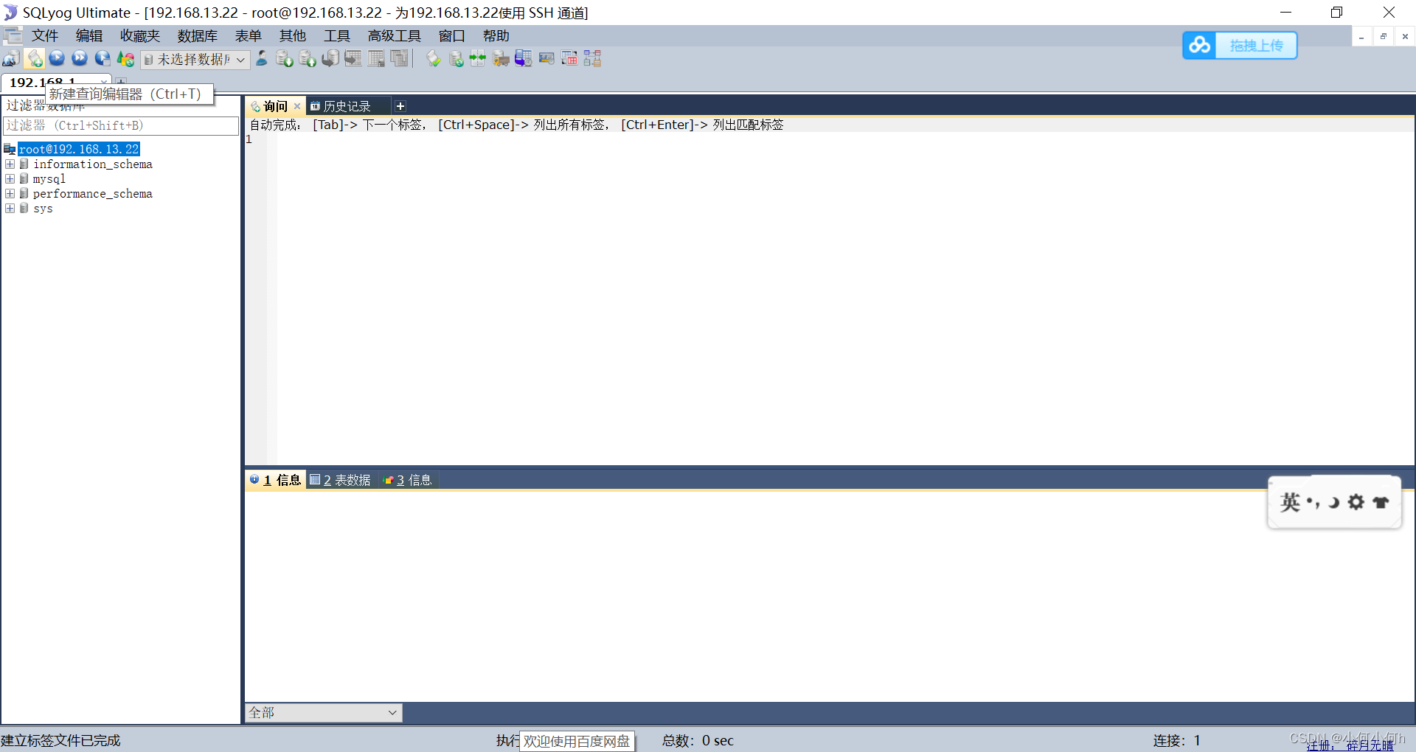Screen dimensions: 1416x752
Task: Click the Export Database icon with down arrow
Action: pos(284,58)
